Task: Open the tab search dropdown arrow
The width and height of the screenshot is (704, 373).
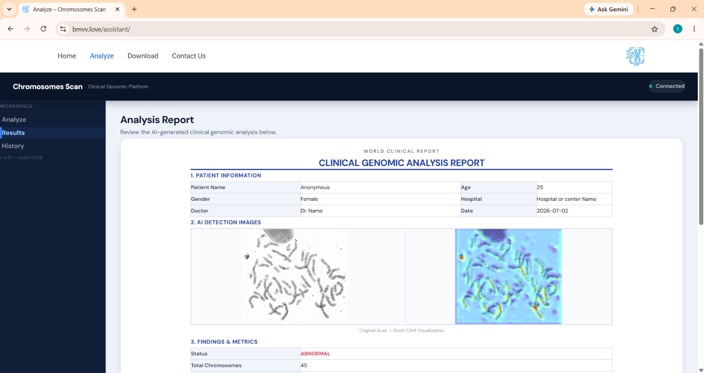Action: 9,9
